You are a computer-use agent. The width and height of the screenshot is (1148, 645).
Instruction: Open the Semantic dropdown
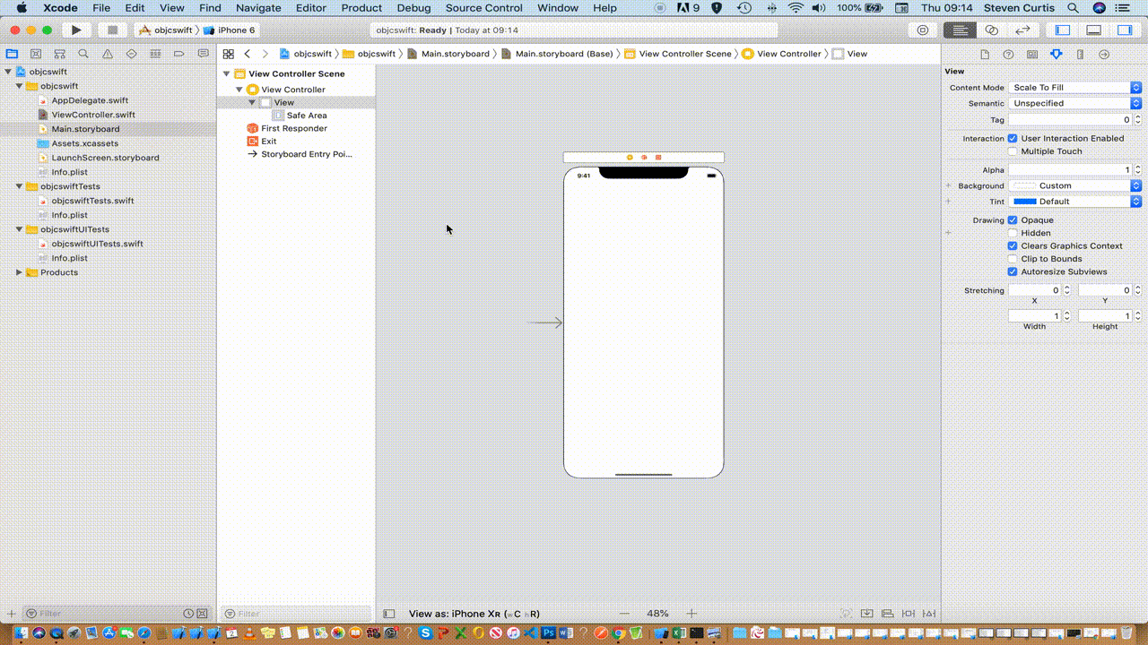pyautogui.click(x=1074, y=103)
